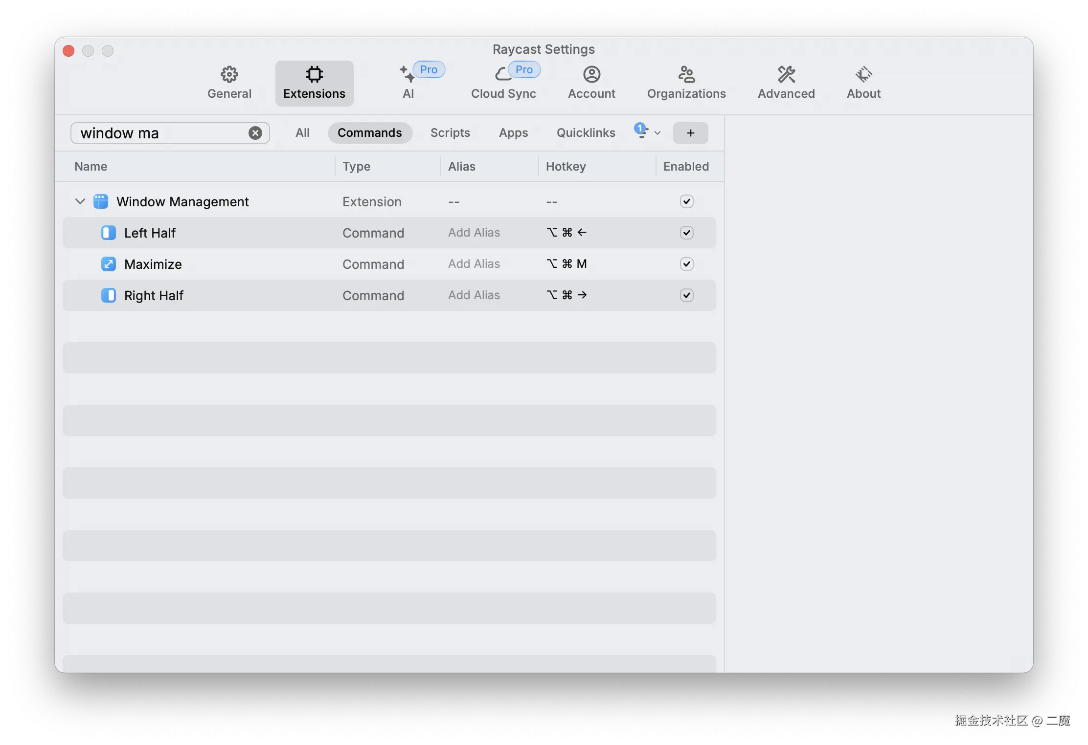Screen dimensions: 1088x745
Task: Click into the window ma search field
Action: [161, 133]
